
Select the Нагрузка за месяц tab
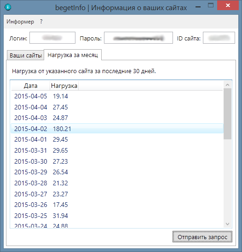coord(73,55)
